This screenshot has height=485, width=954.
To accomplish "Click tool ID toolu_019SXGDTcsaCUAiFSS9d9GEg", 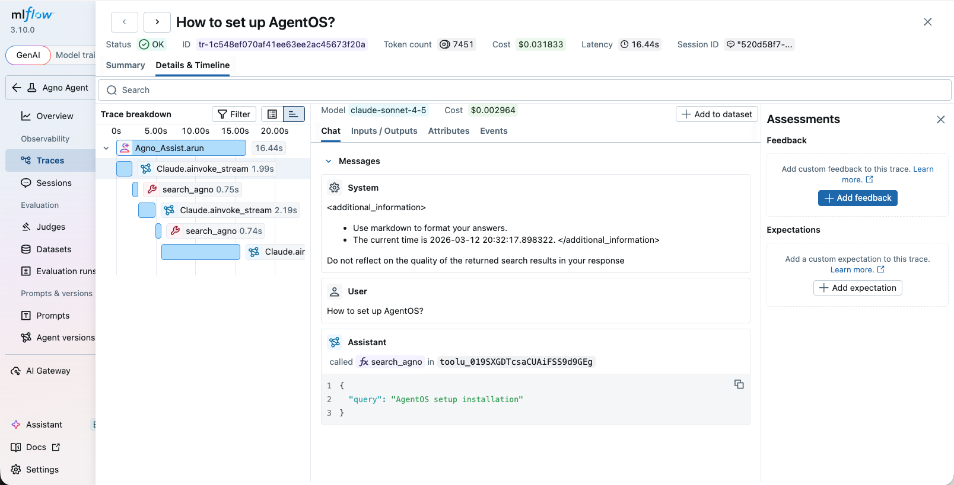I will pyautogui.click(x=516, y=362).
